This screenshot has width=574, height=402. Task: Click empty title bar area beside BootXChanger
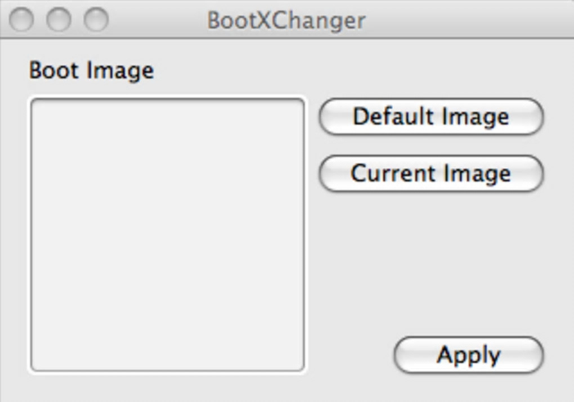461,20
